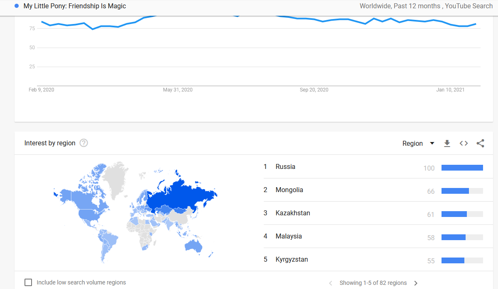
Task: Click the blue dot beside the search term
Action: pyautogui.click(x=17, y=6)
